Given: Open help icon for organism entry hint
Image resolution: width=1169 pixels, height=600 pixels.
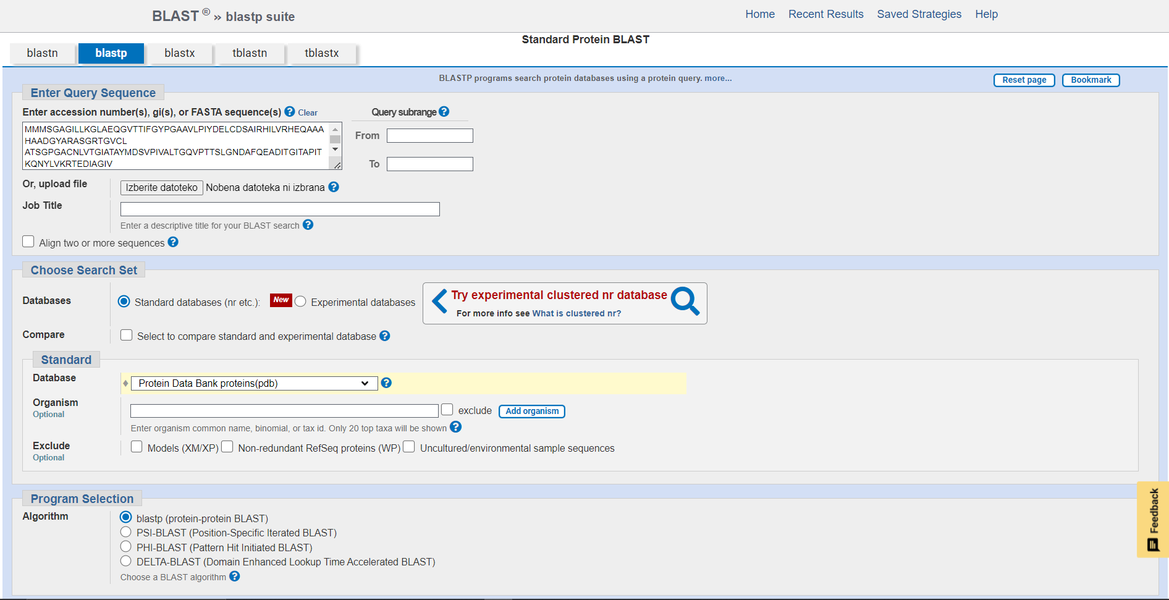Looking at the screenshot, I should [x=455, y=427].
